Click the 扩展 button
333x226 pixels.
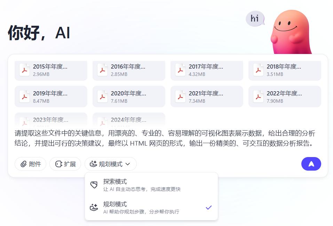coord(65,164)
